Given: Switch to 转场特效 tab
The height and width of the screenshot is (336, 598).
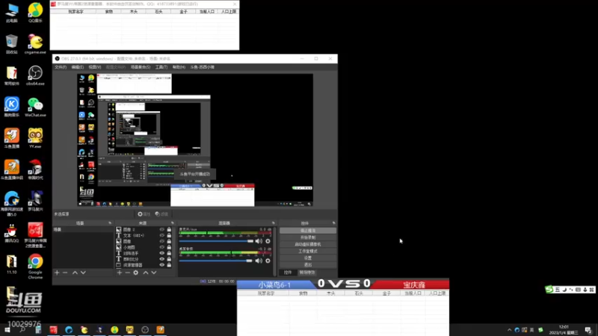Looking at the screenshot, I should [x=307, y=273].
